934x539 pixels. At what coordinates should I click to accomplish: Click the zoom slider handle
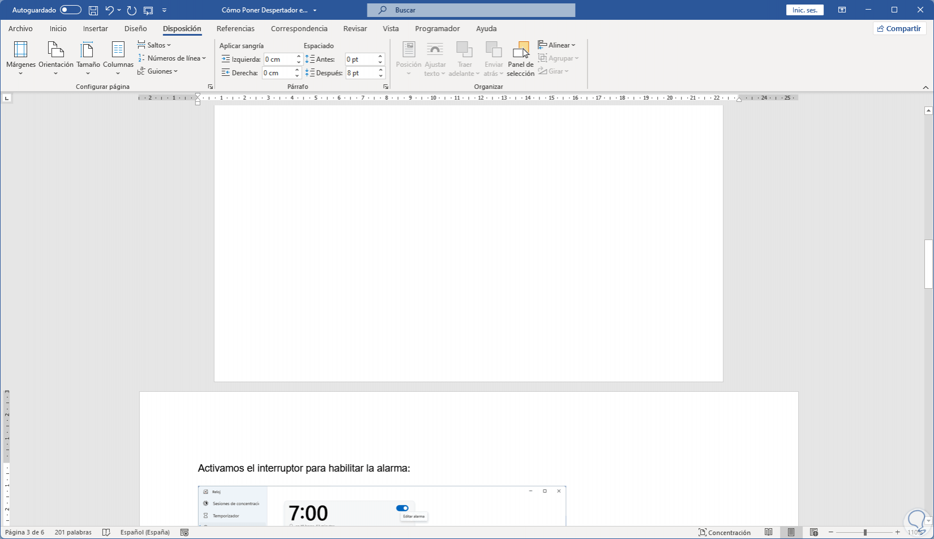(x=865, y=532)
